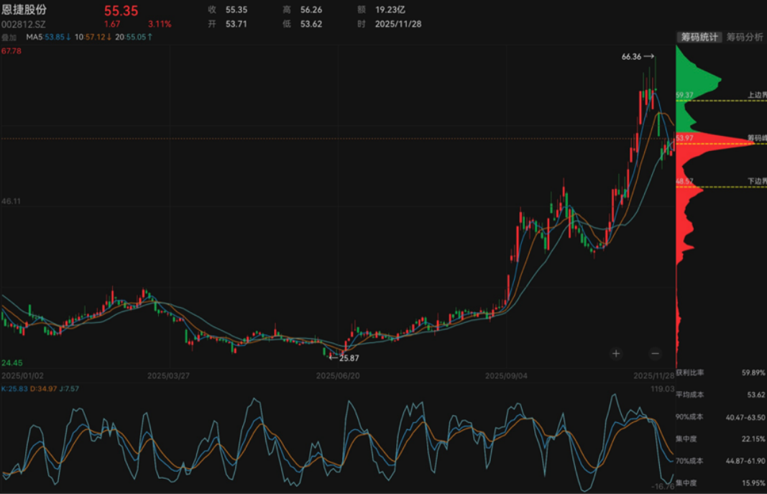Viewport: 767px width, 494px height.
Task: Switch to the 筹码统计 tab
Action: pyautogui.click(x=699, y=37)
